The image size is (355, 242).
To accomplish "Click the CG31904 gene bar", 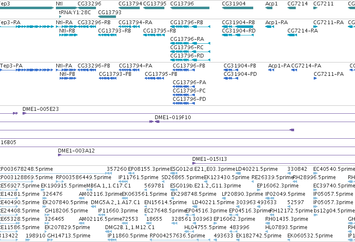I will point(237,8).
